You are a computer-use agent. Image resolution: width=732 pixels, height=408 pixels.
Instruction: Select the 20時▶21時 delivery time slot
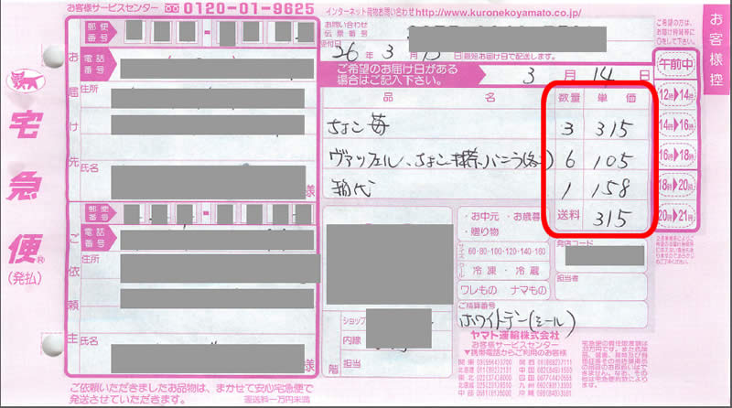click(x=676, y=215)
